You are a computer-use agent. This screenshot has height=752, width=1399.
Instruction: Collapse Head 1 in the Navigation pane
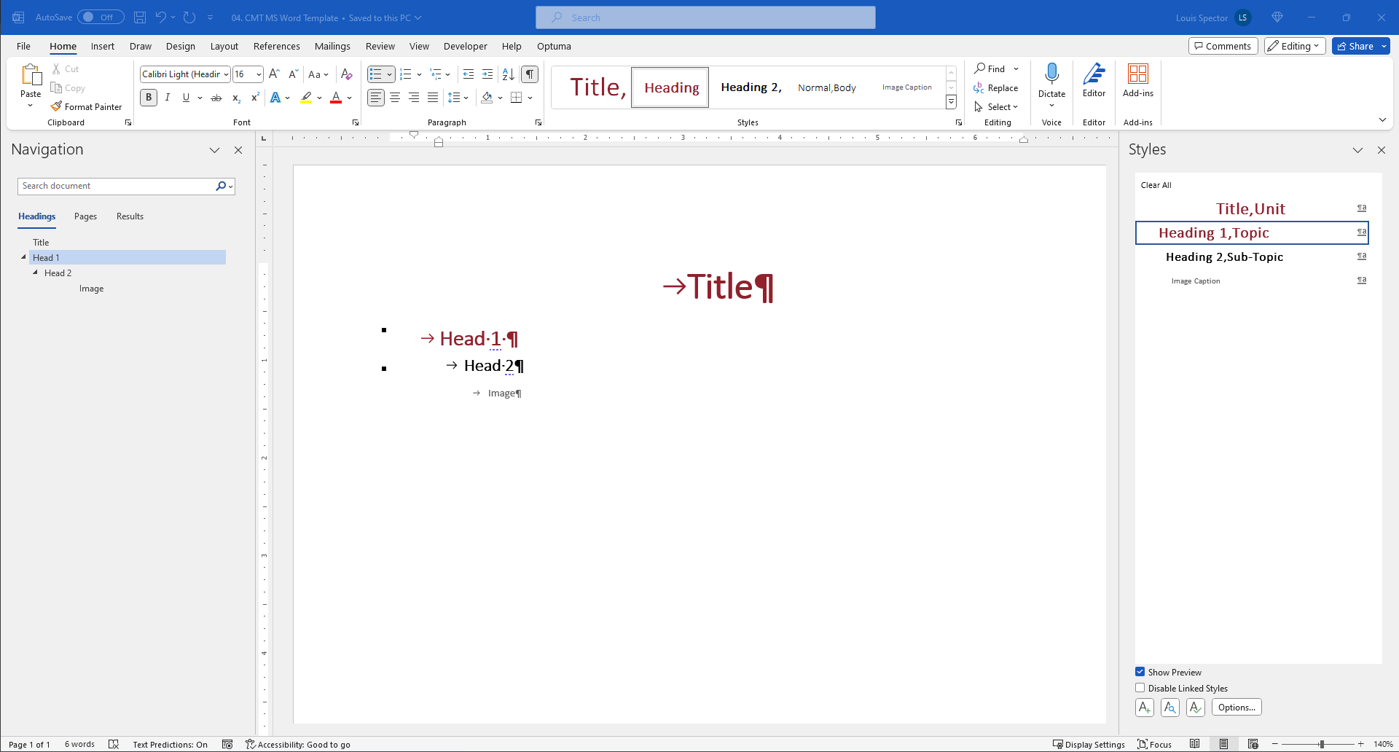(x=23, y=257)
